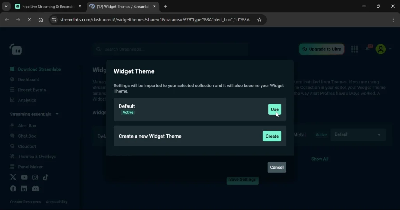Close the Free Live Streaming tab

click(80, 6)
